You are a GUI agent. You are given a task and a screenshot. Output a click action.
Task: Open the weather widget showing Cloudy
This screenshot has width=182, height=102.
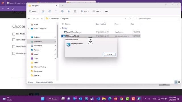tap(7, 99)
